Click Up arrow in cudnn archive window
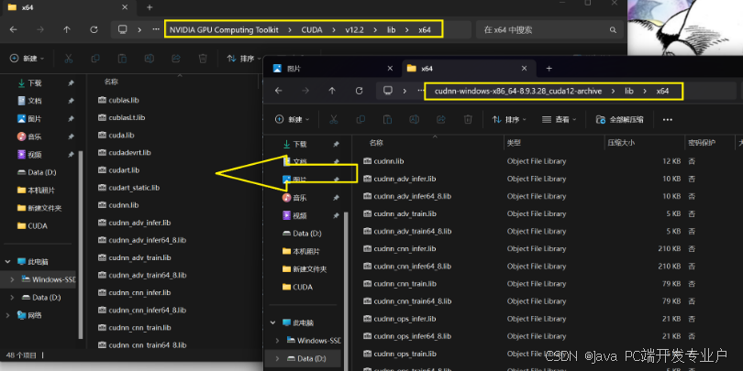 tap(332, 91)
